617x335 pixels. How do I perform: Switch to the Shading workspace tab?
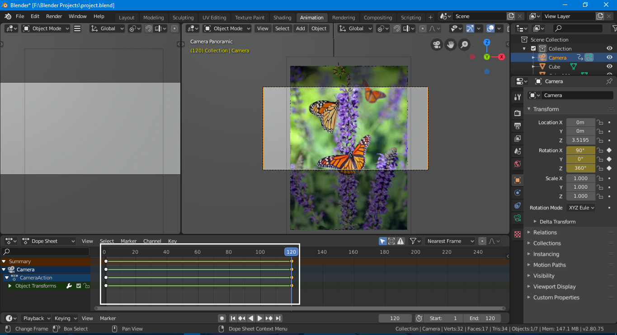pyautogui.click(x=282, y=18)
